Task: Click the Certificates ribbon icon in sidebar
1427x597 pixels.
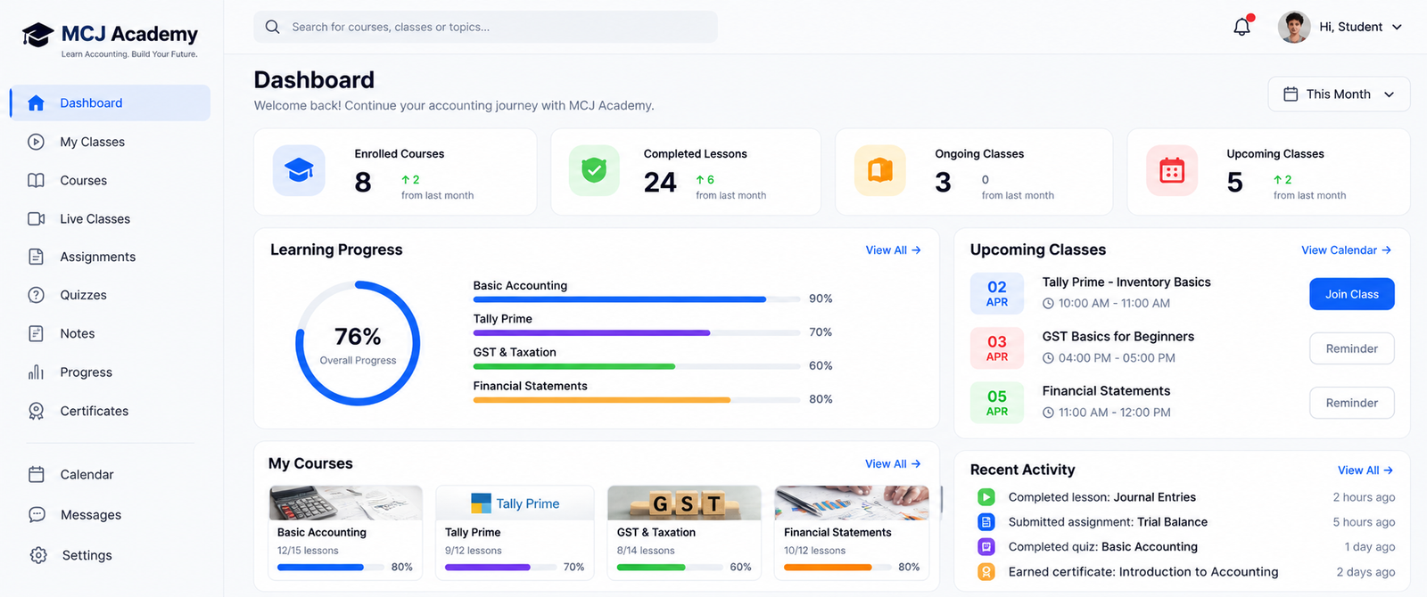Action: [x=37, y=411]
